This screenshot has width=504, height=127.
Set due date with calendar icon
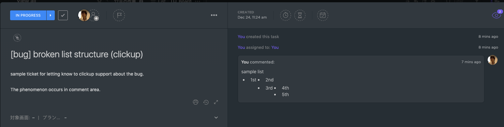(x=323, y=15)
